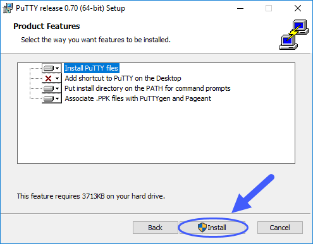
Task: Open dropdown arrow for PATH directory feature
Action: (x=57, y=88)
